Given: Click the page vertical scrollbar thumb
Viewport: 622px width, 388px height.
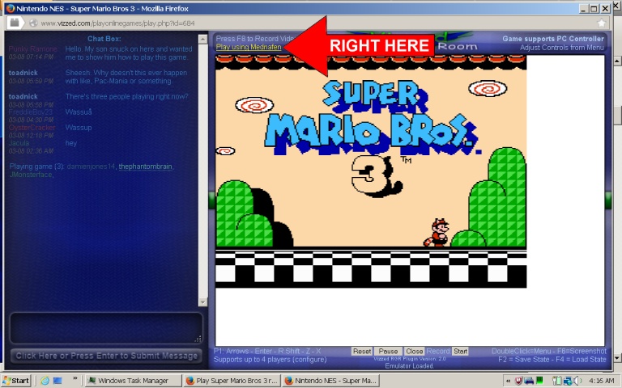Looking at the screenshot, I should [617, 116].
